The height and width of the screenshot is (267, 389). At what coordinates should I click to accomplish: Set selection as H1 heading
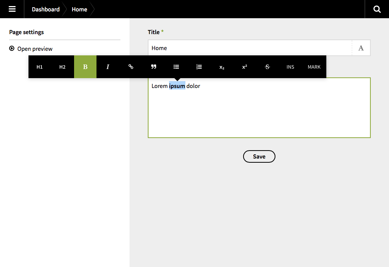pyautogui.click(x=40, y=67)
